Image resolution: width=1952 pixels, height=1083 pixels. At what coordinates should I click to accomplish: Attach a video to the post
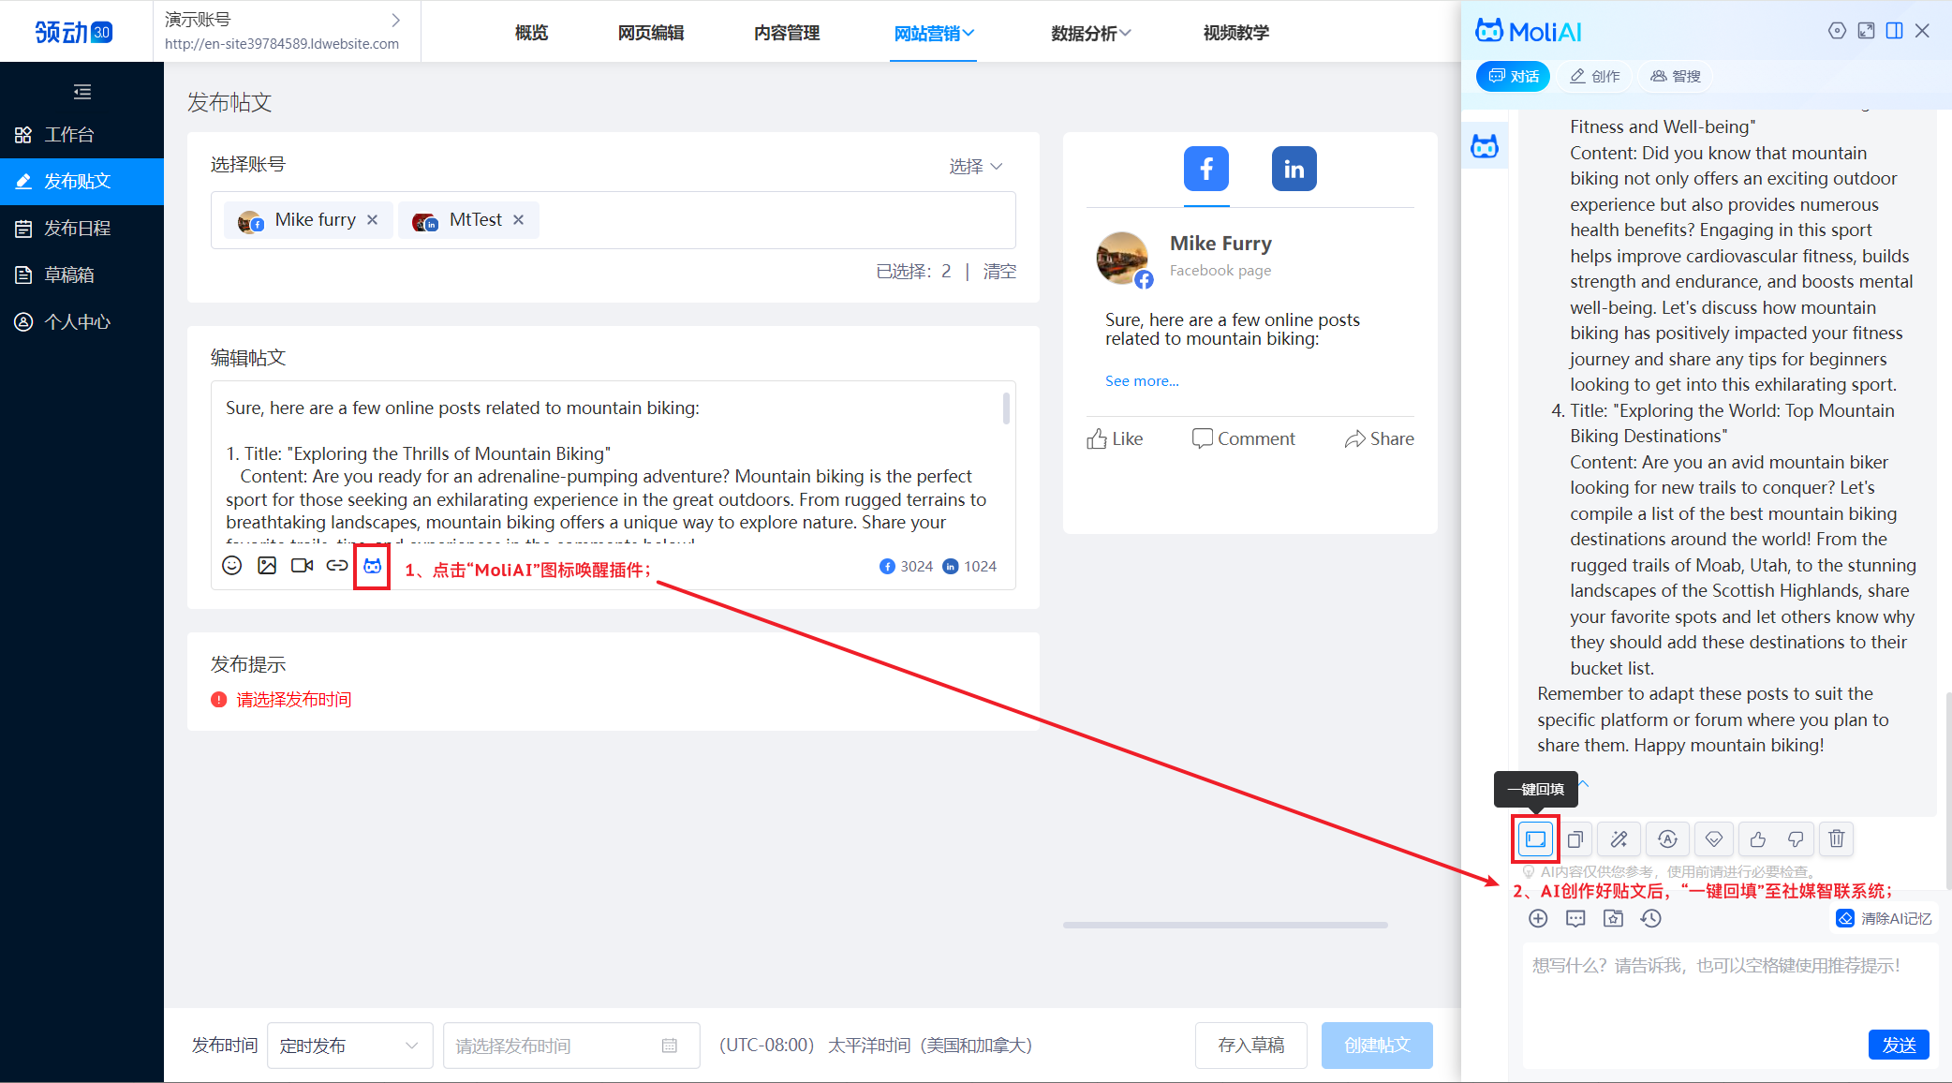(x=302, y=566)
